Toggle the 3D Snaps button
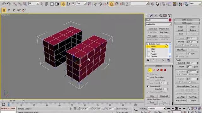 106,4
